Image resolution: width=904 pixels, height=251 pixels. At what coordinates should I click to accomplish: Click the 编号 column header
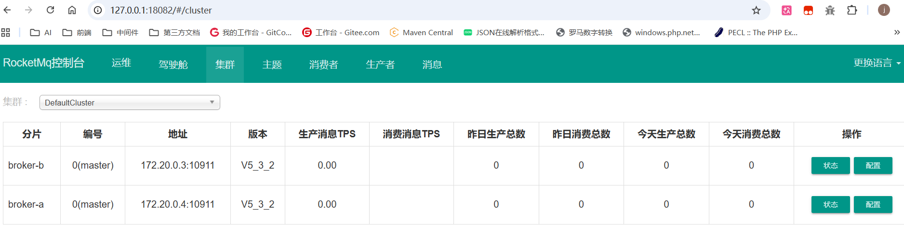tap(93, 134)
